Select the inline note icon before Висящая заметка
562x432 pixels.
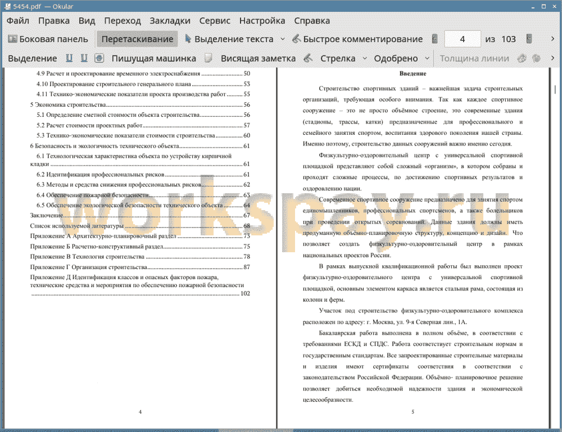209,58
